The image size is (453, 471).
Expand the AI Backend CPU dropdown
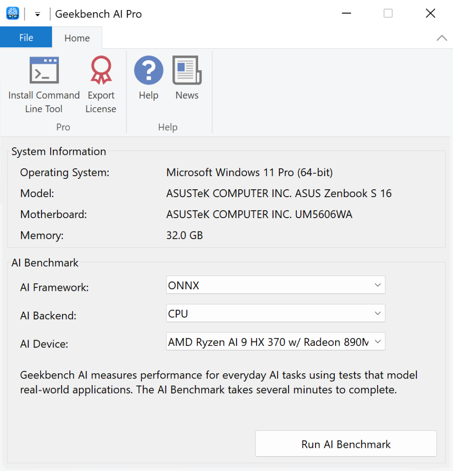(275, 313)
